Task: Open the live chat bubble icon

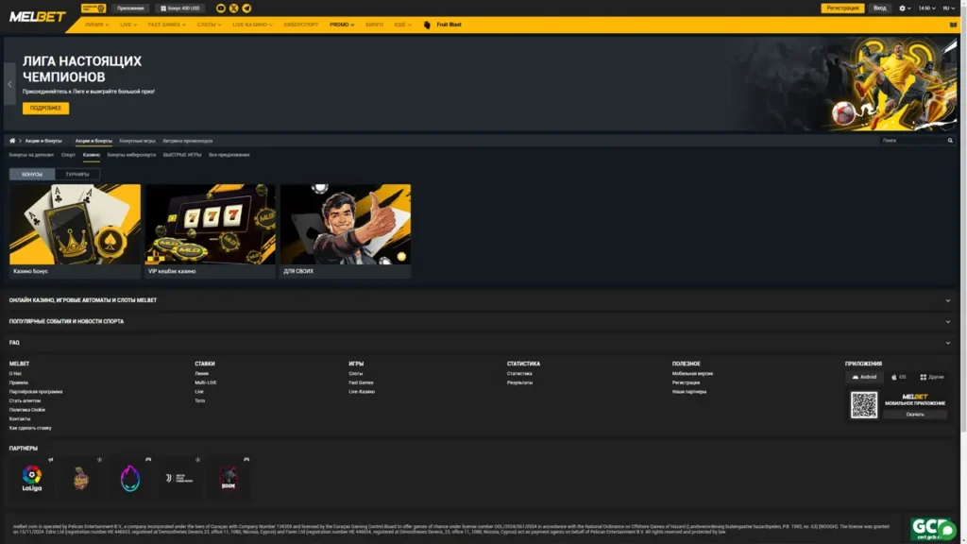Action: 946,531
